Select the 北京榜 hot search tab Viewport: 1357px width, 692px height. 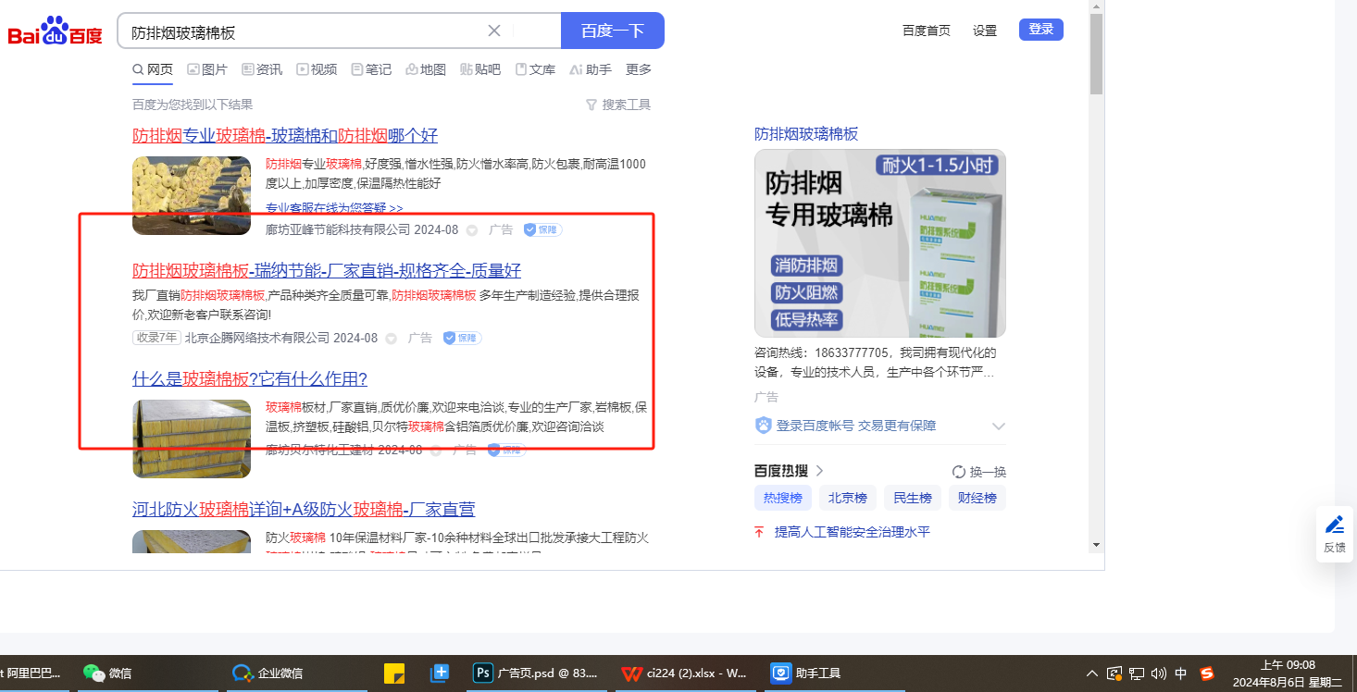(x=847, y=498)
